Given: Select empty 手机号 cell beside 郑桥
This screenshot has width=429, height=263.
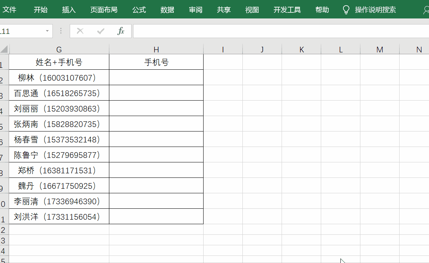Looking at the screenshot, I should point(156,170).
